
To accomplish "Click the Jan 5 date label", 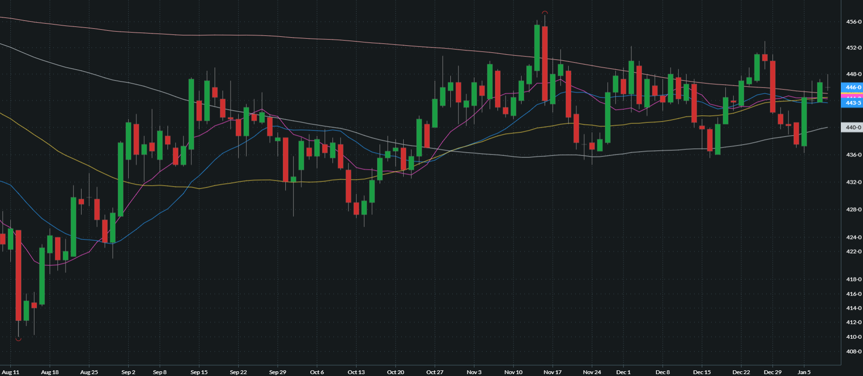I will (x=804, y=372).
